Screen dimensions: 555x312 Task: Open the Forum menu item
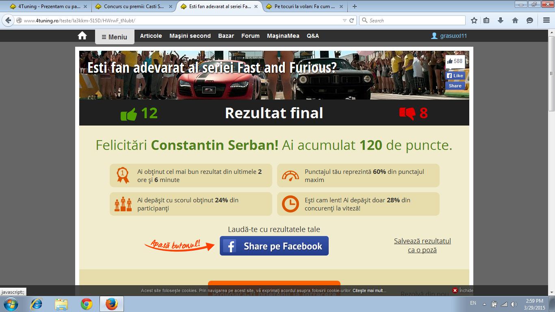pyautogui.click(x=250, y=36)
